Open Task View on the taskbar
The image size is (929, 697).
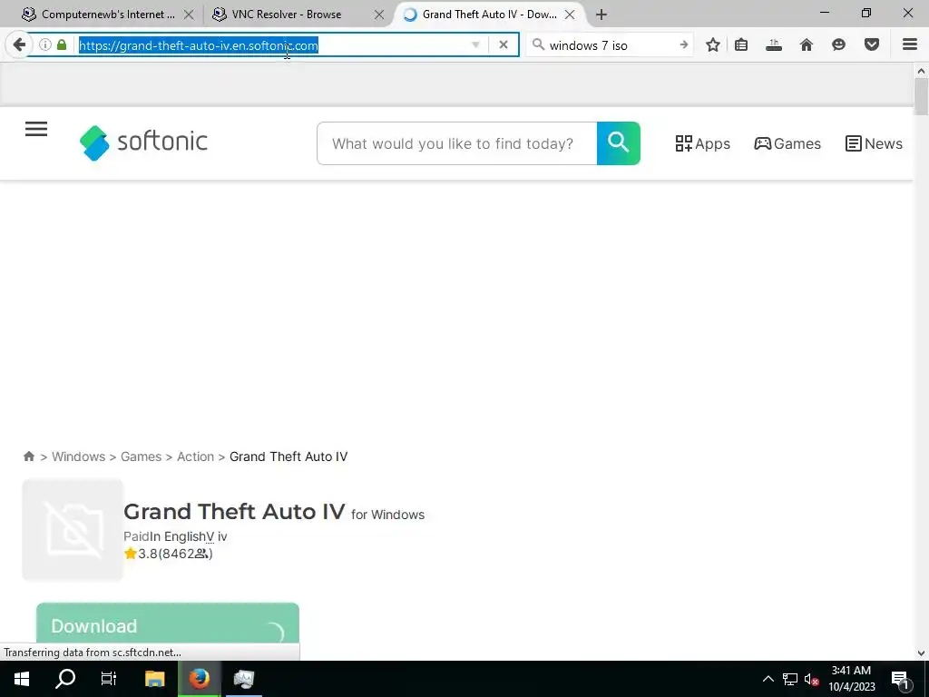(109, 679)
